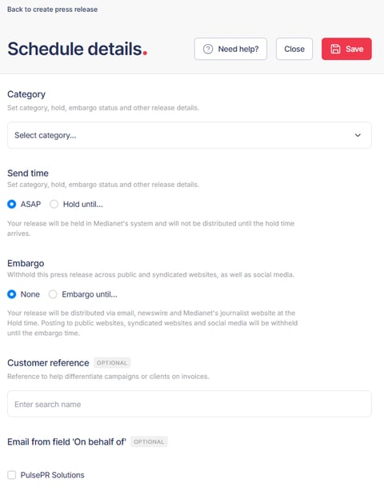This screenshot has height=495, width=384.
Task: Click the ASAP label text
Action: [x=30, y=204]
